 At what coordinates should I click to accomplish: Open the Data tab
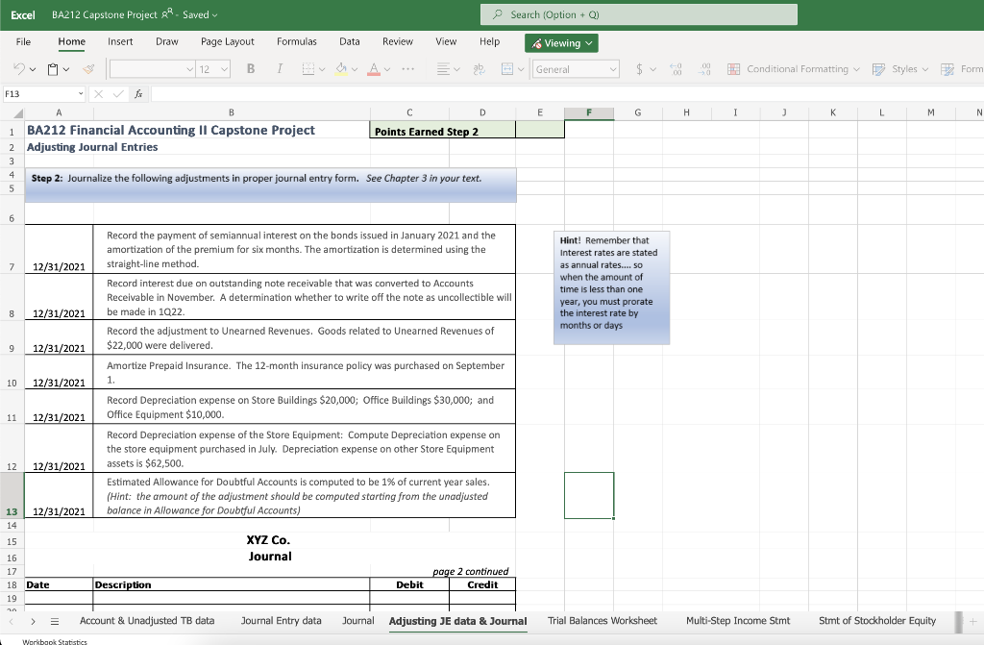tap(350, 42)
